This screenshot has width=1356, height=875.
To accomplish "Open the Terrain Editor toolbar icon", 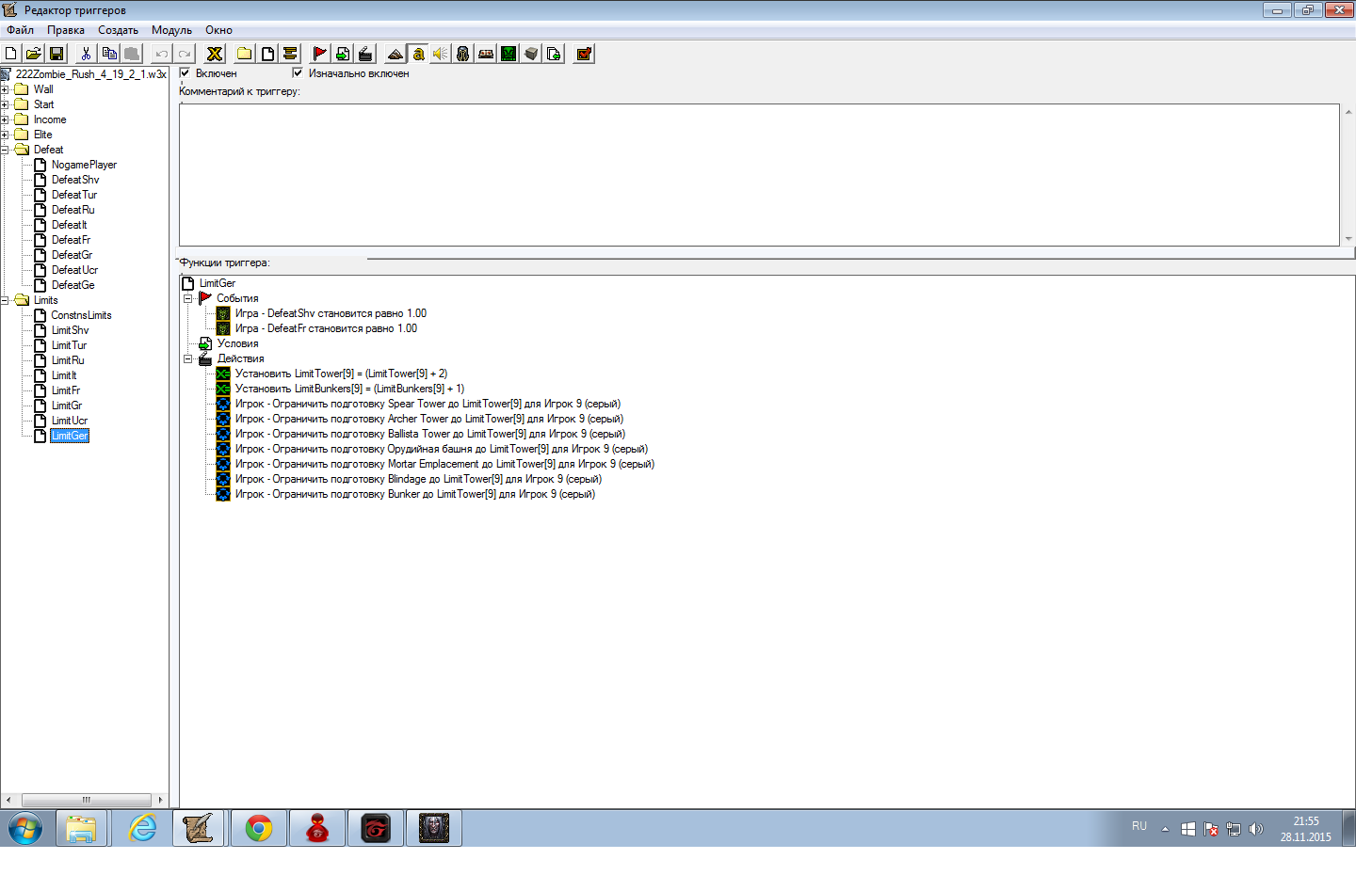I will point(395,54).
